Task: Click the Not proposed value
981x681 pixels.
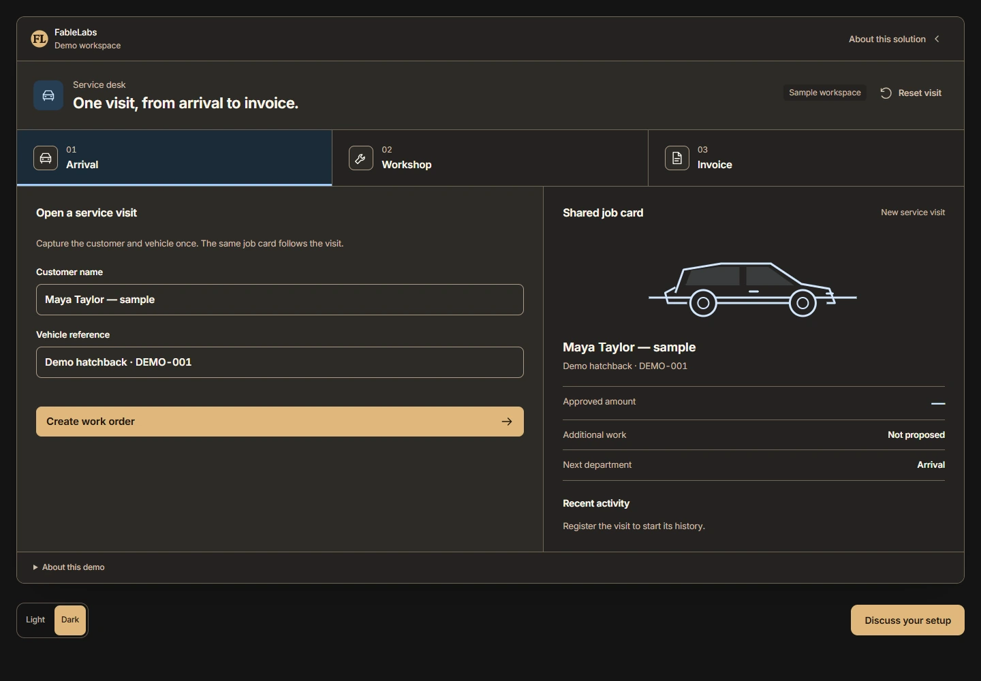Action: coord(916,435)
